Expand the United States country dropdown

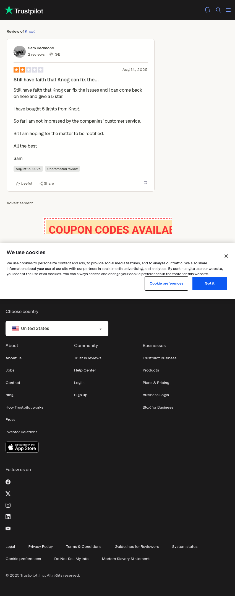(57, 329)
